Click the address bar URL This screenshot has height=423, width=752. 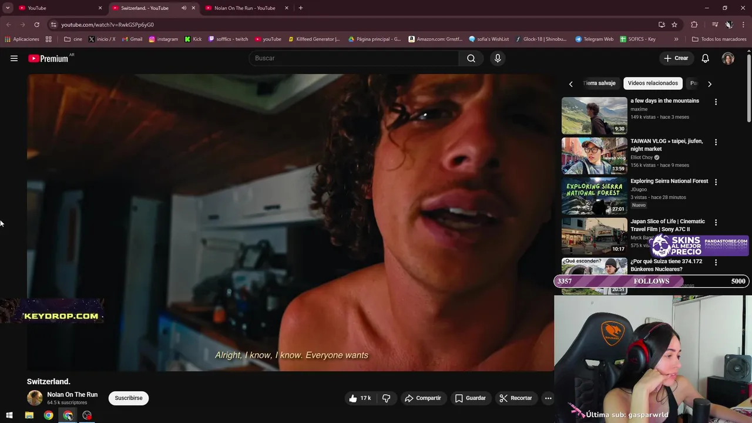108,25
